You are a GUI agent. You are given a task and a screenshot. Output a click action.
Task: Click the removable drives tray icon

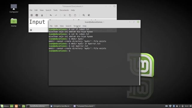[x=182, y=106]
